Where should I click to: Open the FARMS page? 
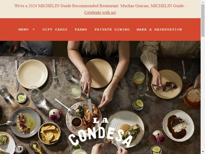click(81, 30)
